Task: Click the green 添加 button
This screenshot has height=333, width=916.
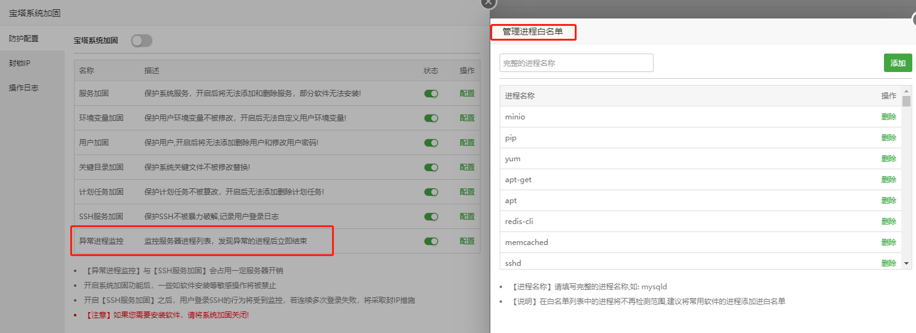Action: (x=898, y=63)
